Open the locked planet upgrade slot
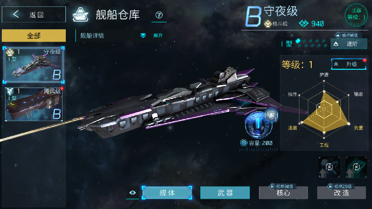 (x=329, y=167)
